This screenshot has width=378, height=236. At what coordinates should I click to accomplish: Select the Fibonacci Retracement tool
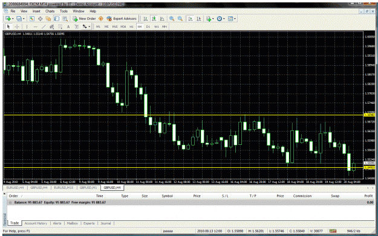60,27
